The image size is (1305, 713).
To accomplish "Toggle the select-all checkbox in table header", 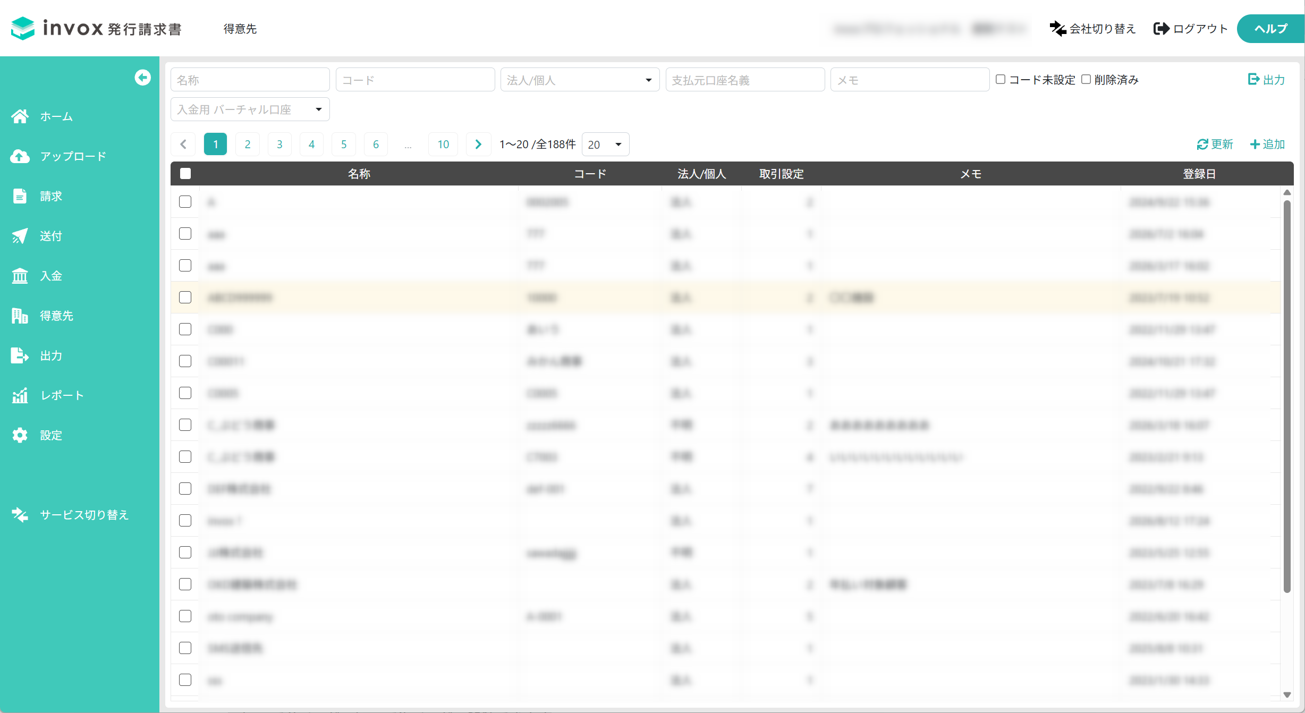I will [185, 174].
